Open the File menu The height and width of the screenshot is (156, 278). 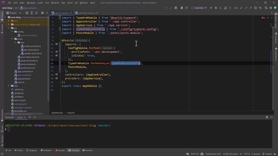point(10,3)
